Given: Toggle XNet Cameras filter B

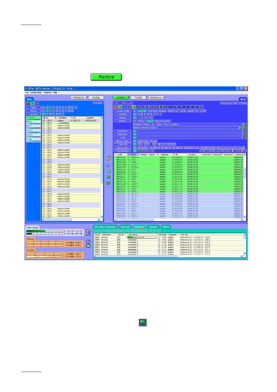Looking at the screenshot, I should (51, 114).
